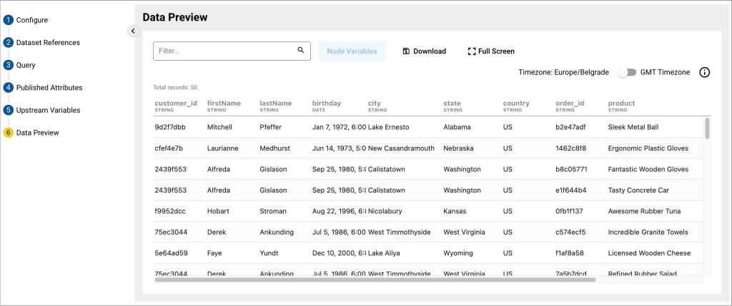
Task: Click step 3 Query number icon
Action: (x=9, y=65)
